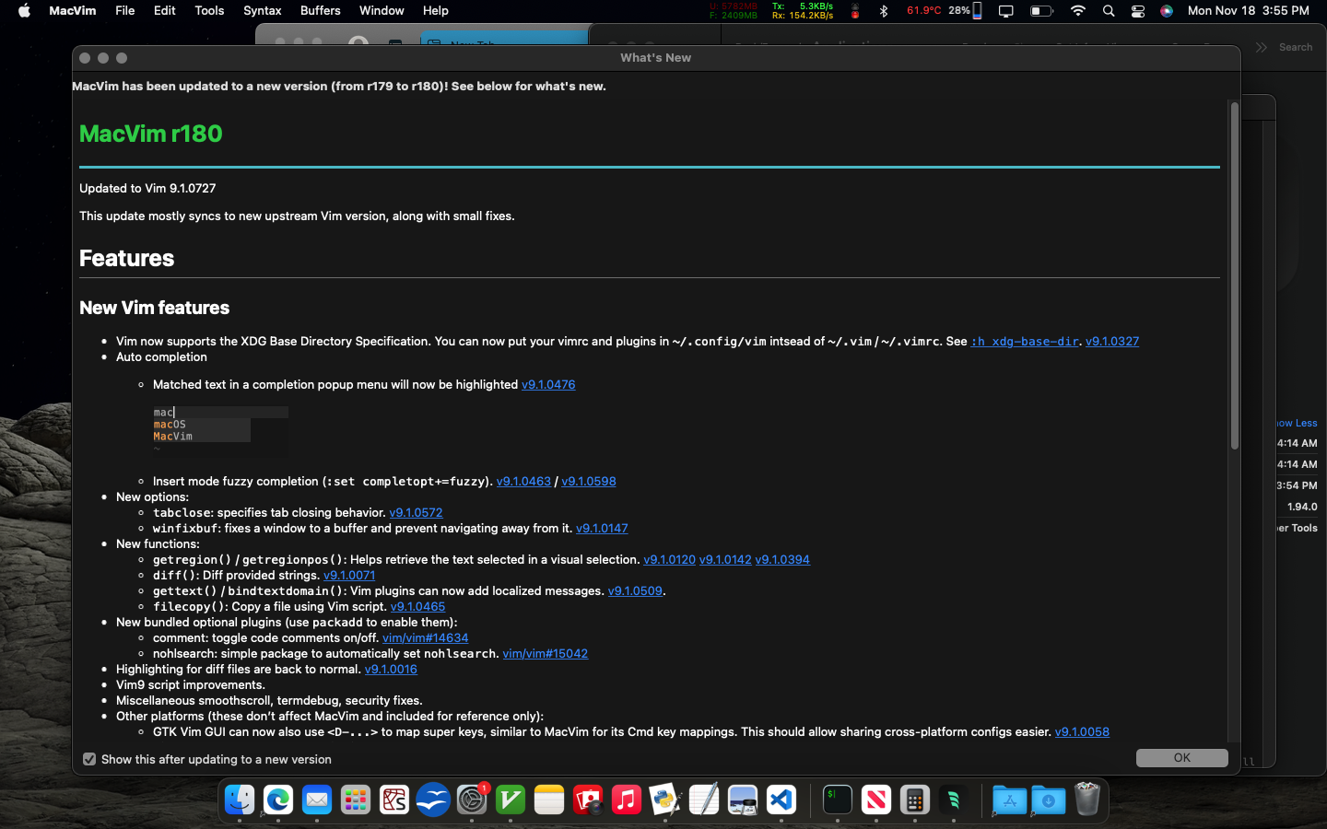Click the What's New vertical scrollbar
Screen dimensions: 1327x829
pos(1234,276)
